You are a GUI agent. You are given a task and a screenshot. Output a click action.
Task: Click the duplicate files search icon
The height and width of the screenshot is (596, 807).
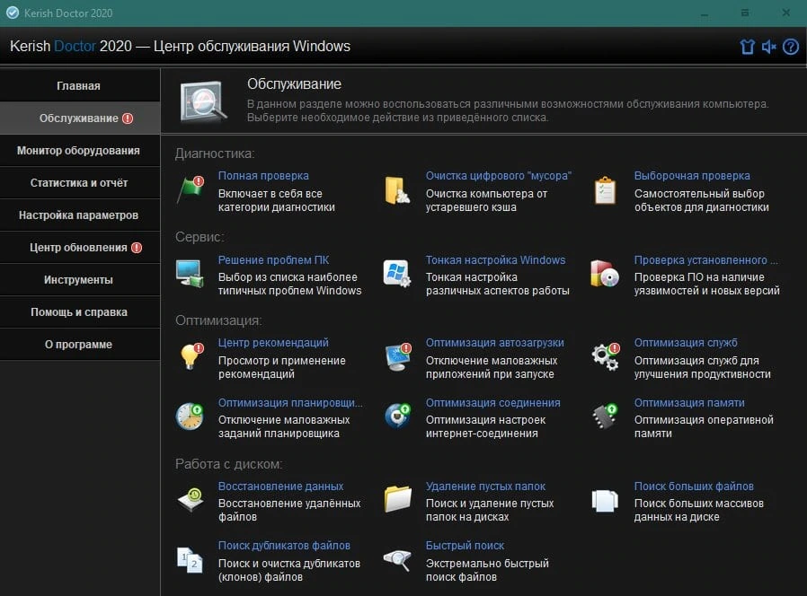(x=190, y=560)
